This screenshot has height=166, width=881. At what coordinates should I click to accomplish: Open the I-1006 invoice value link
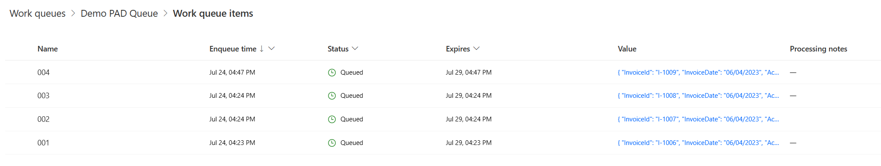pyautogui.click(x=698, y=143)
